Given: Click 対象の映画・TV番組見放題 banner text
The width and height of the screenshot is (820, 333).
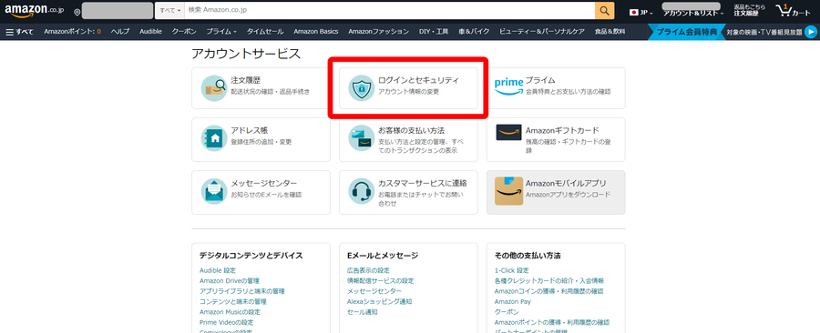Looking at the screenshot, I should point(764,33).
